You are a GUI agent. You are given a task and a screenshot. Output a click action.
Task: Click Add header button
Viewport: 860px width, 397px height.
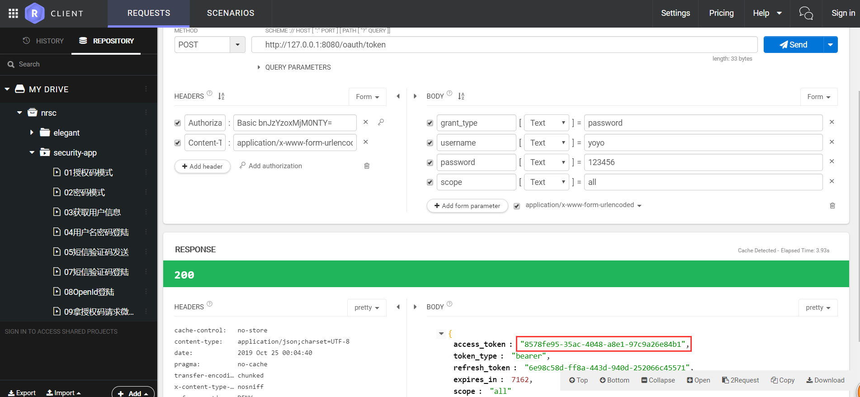203,166
